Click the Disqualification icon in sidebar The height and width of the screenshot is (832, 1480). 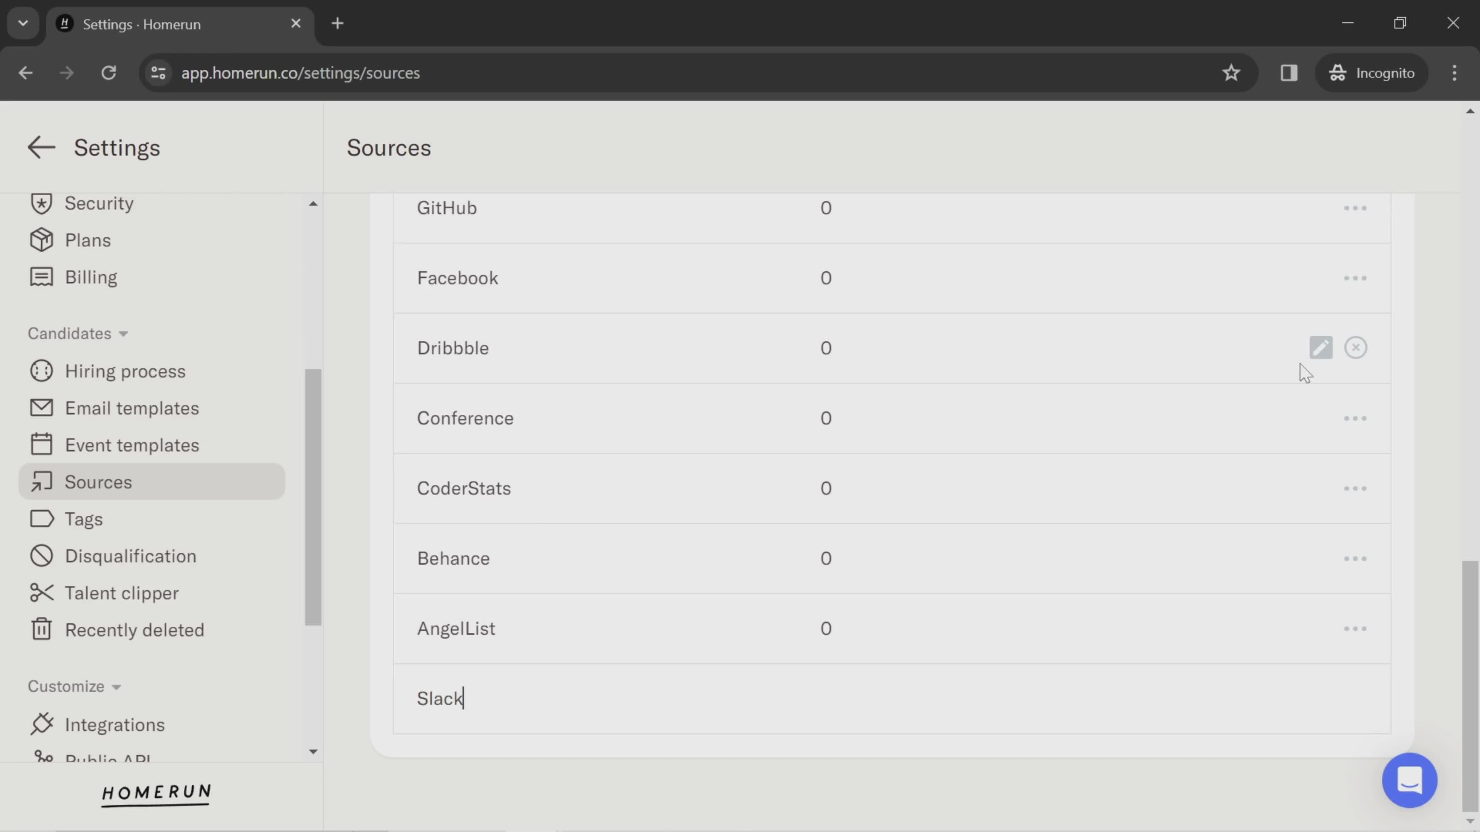pyautogui.click(x=40, y=556)
